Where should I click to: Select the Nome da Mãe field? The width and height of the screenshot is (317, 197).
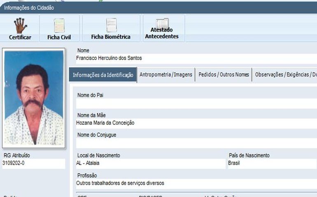[193, 123]
